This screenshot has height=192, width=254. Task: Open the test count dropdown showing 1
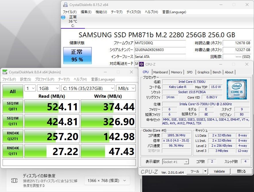[x=30, y=88]
